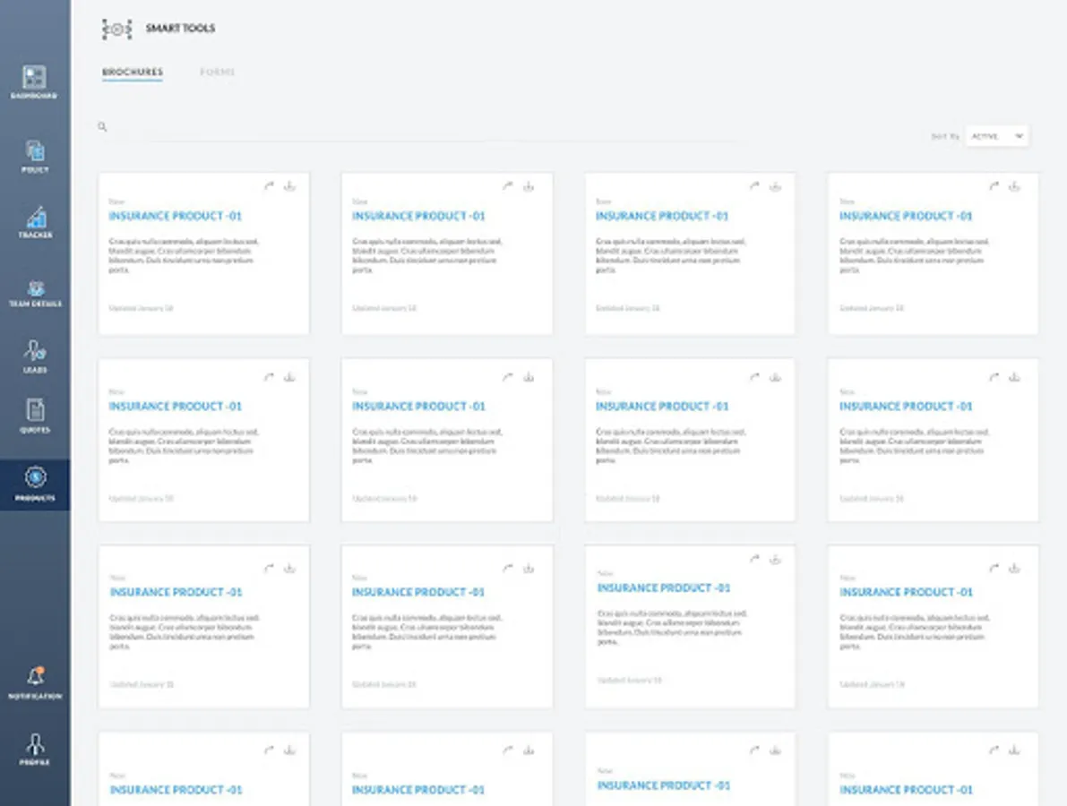Screen dimensions: 1067x806
Task: Download the first card in the second row
Action: click(290, 377)
